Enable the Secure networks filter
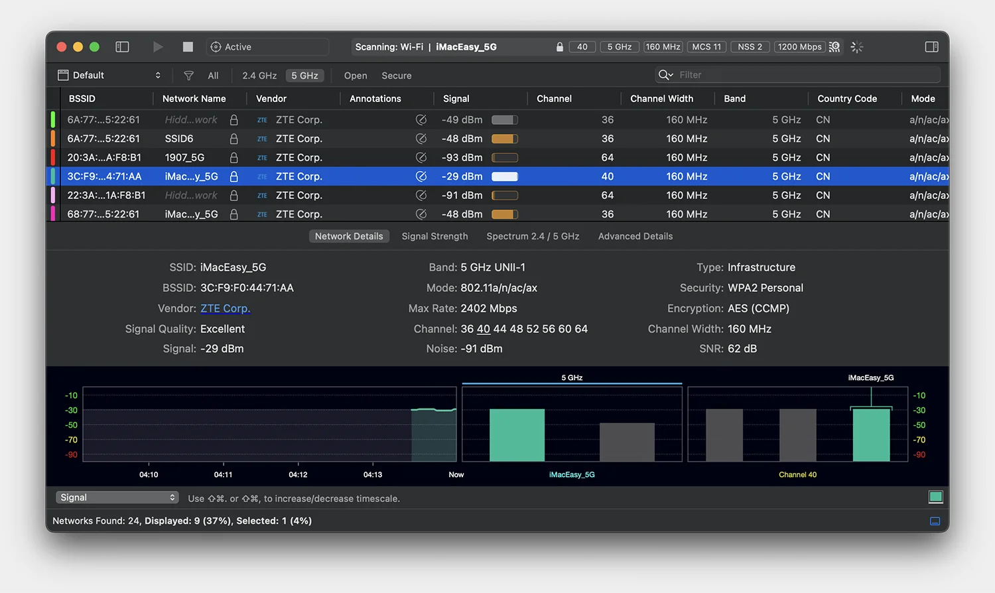The height and width of the screenshot is (593, 995). [396, 76]
